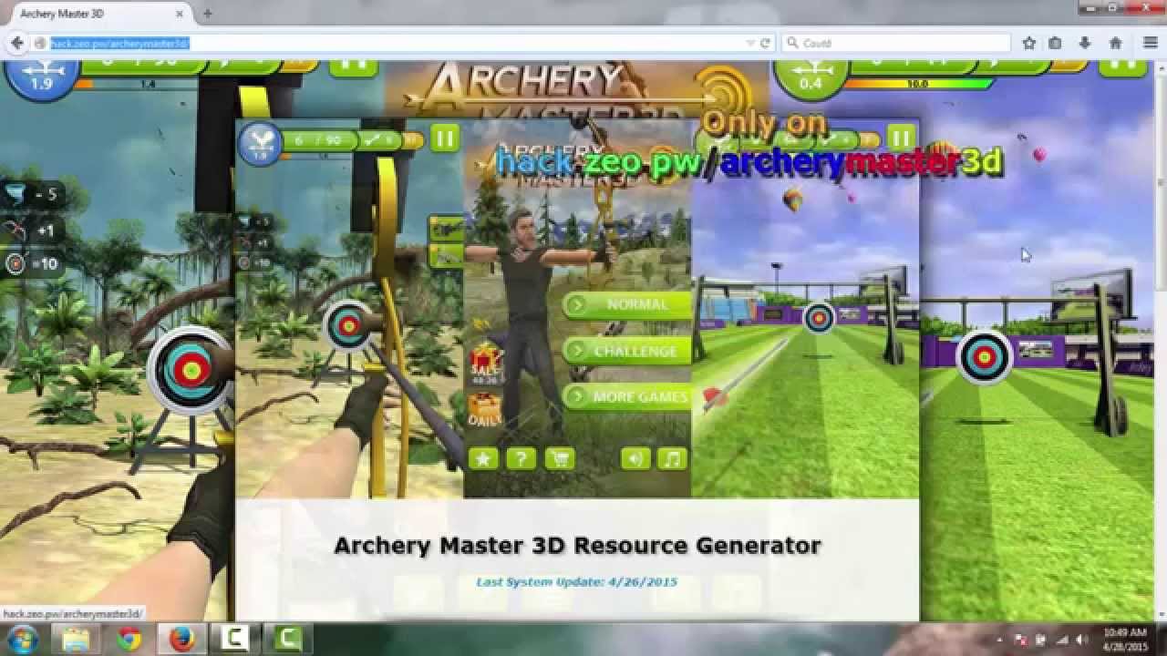Viewport: 1167px width, 656px height.
Task: Reload the page with the refresh icon
Action: coord(765,43)
